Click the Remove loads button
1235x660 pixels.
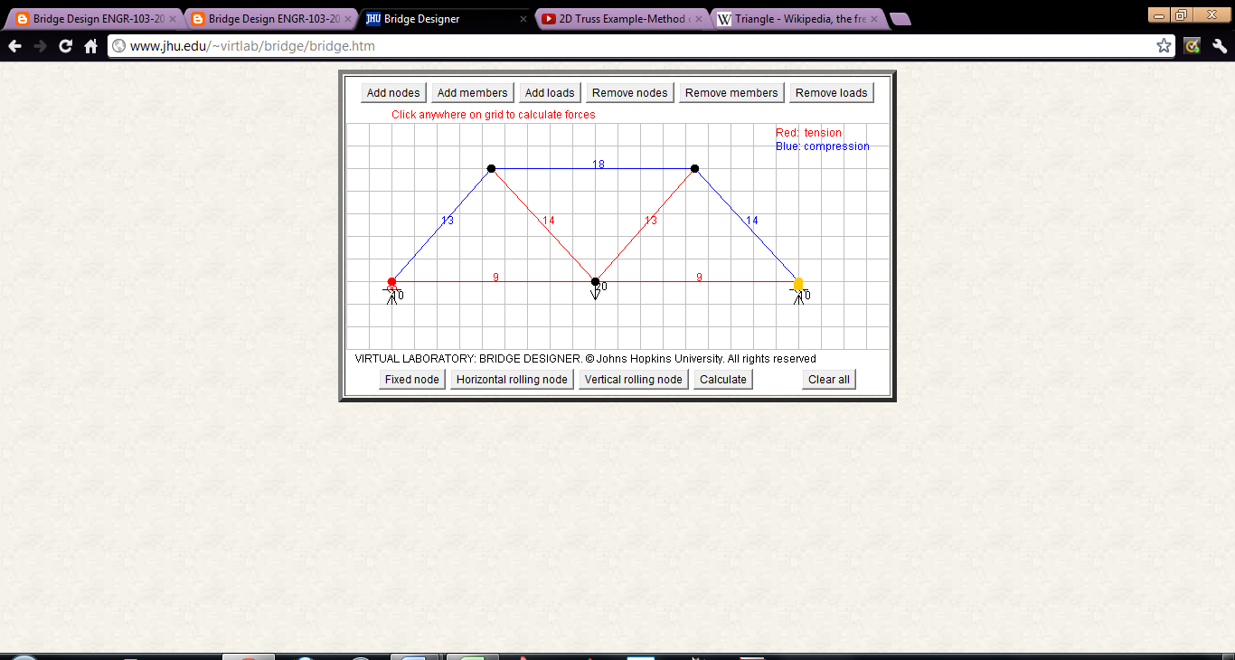[832, 93]
